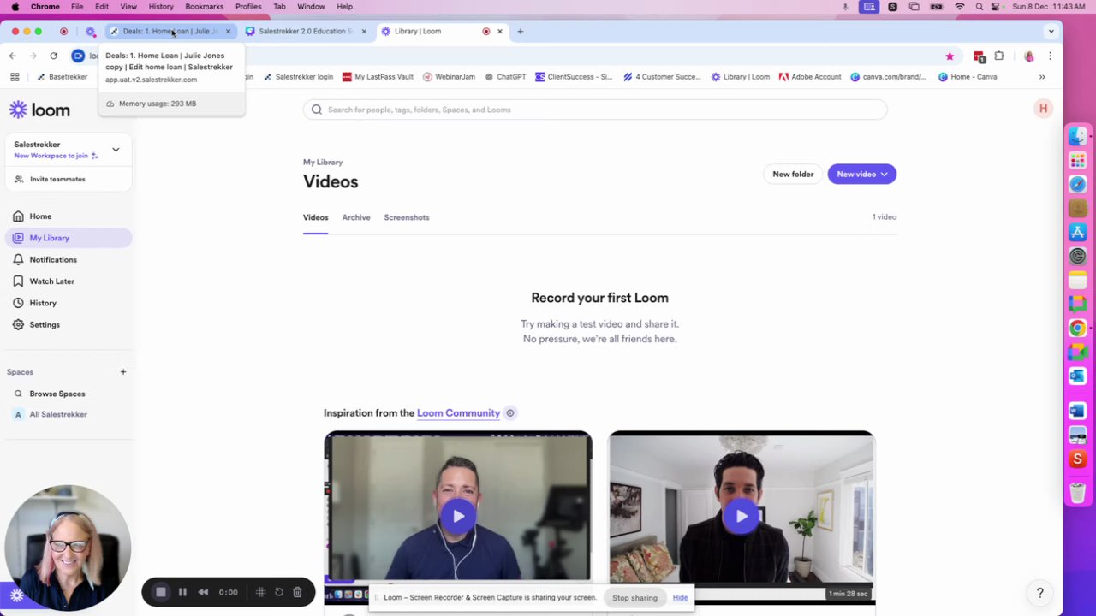Open Home in the Loom sidebar
Image resolution: width=1096 pixels, height=616 pixels.
point(68,216)
